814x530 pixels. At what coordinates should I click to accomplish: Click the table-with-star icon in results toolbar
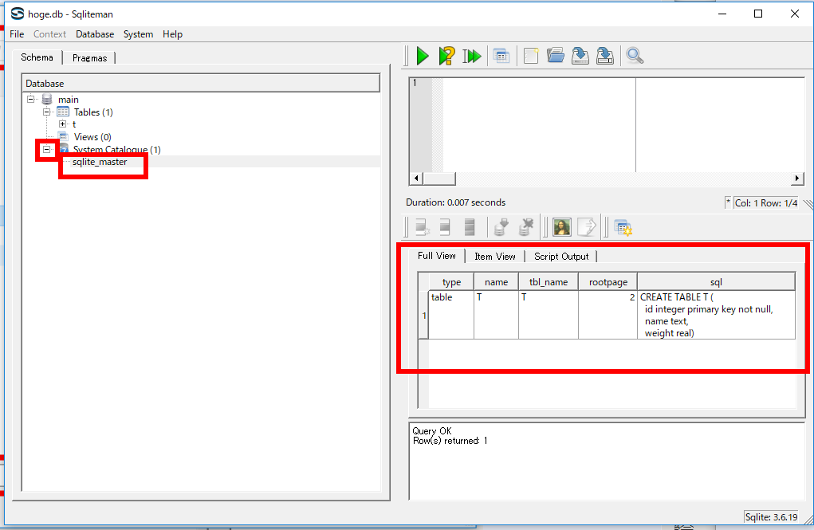623,228
